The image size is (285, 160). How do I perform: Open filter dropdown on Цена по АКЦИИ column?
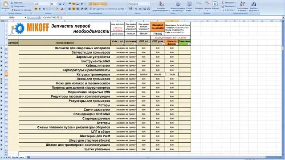[177, 44]
